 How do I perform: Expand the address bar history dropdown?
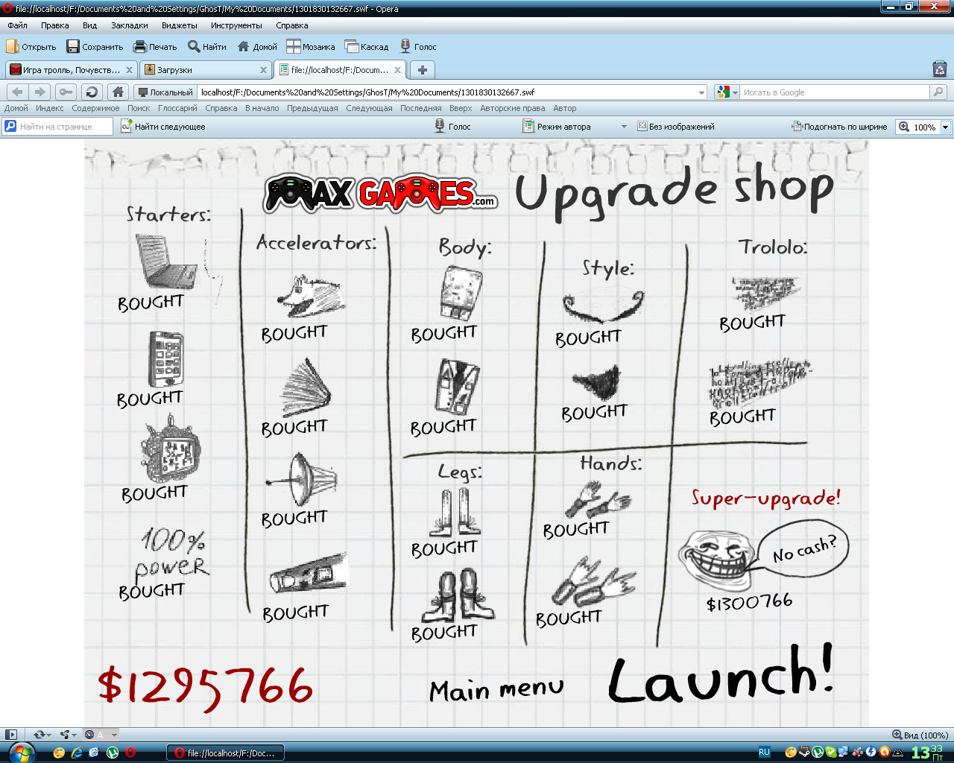tap(701, 92)
